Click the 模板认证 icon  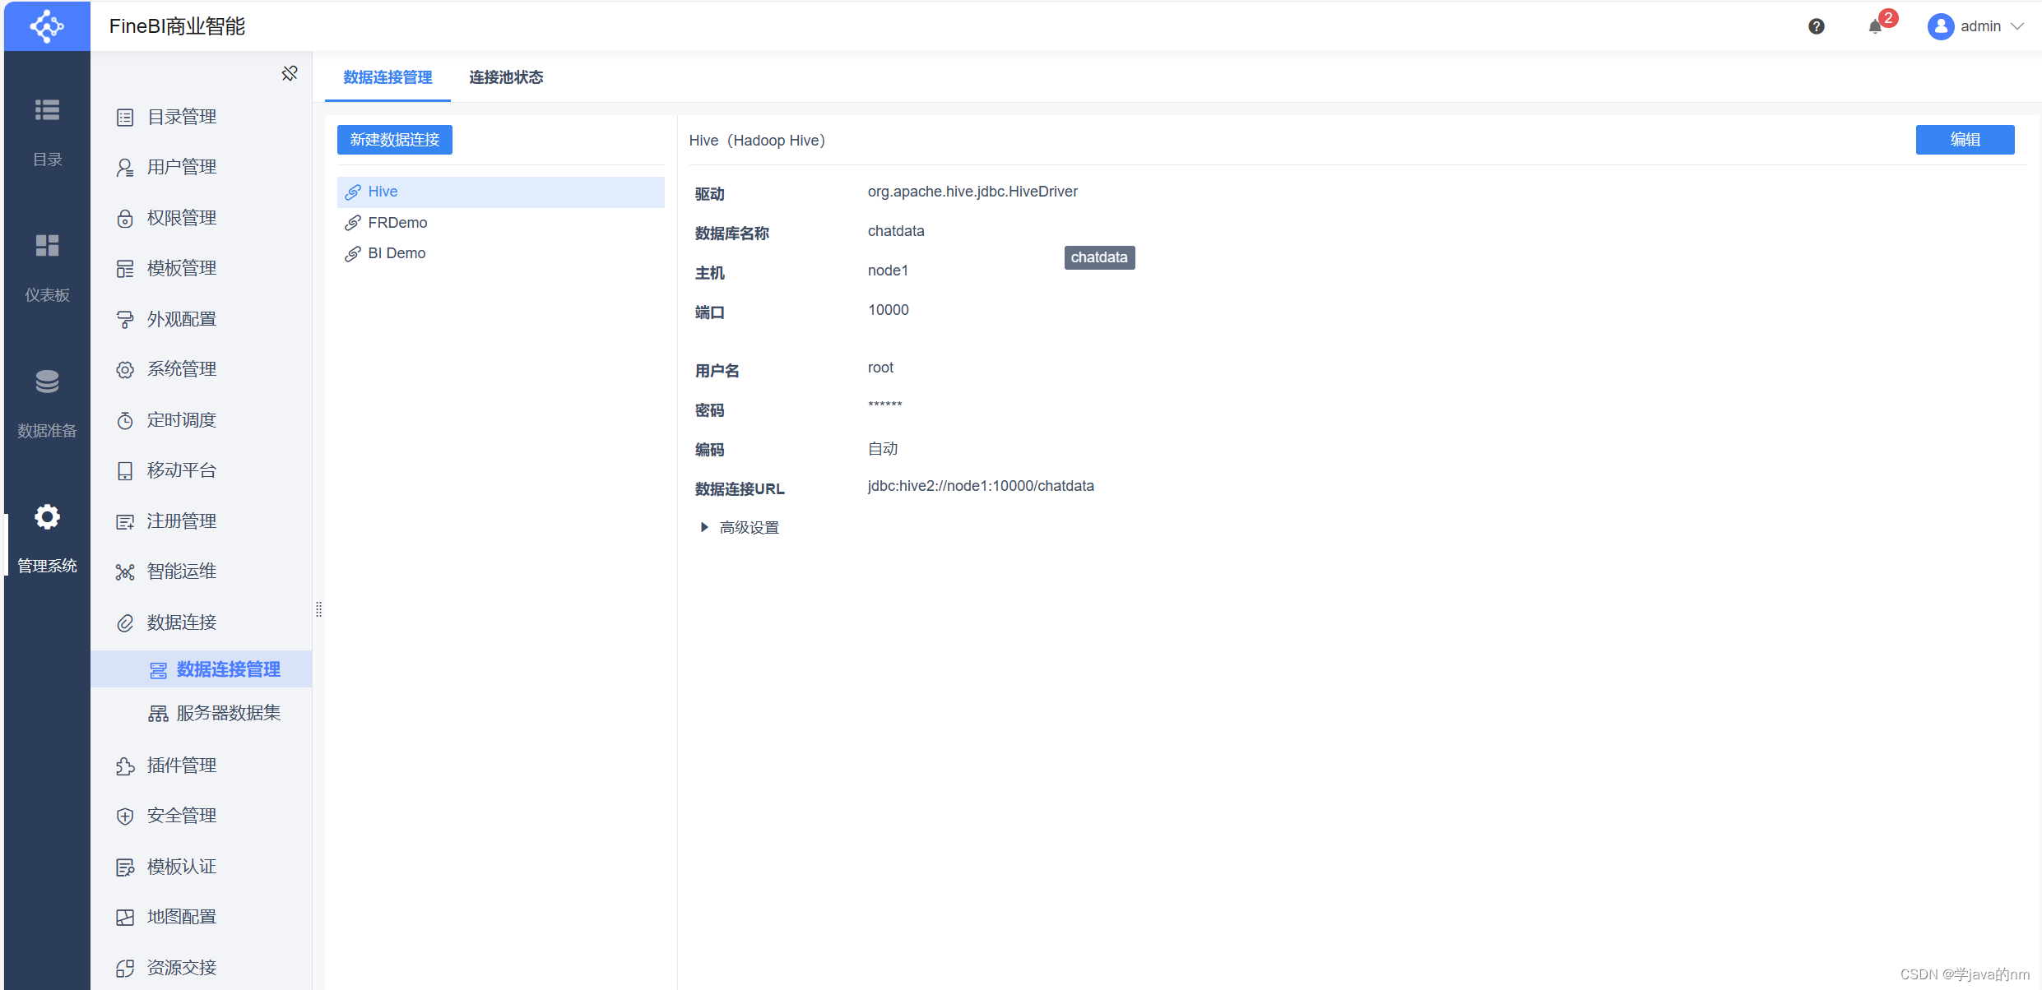pyautogui.click(x=125, y=867)
